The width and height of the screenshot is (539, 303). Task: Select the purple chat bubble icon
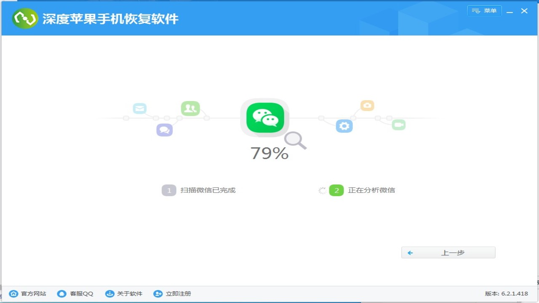point(164,130)
